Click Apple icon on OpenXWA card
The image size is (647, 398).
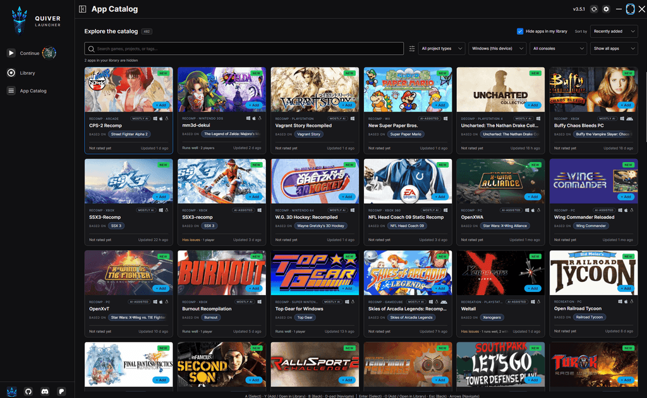click(533, 210)
